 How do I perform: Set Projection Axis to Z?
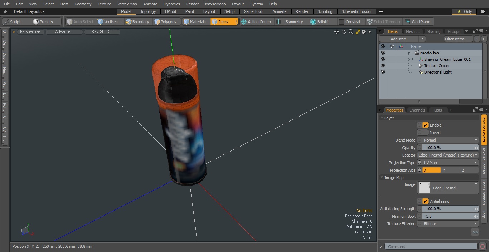469,170
